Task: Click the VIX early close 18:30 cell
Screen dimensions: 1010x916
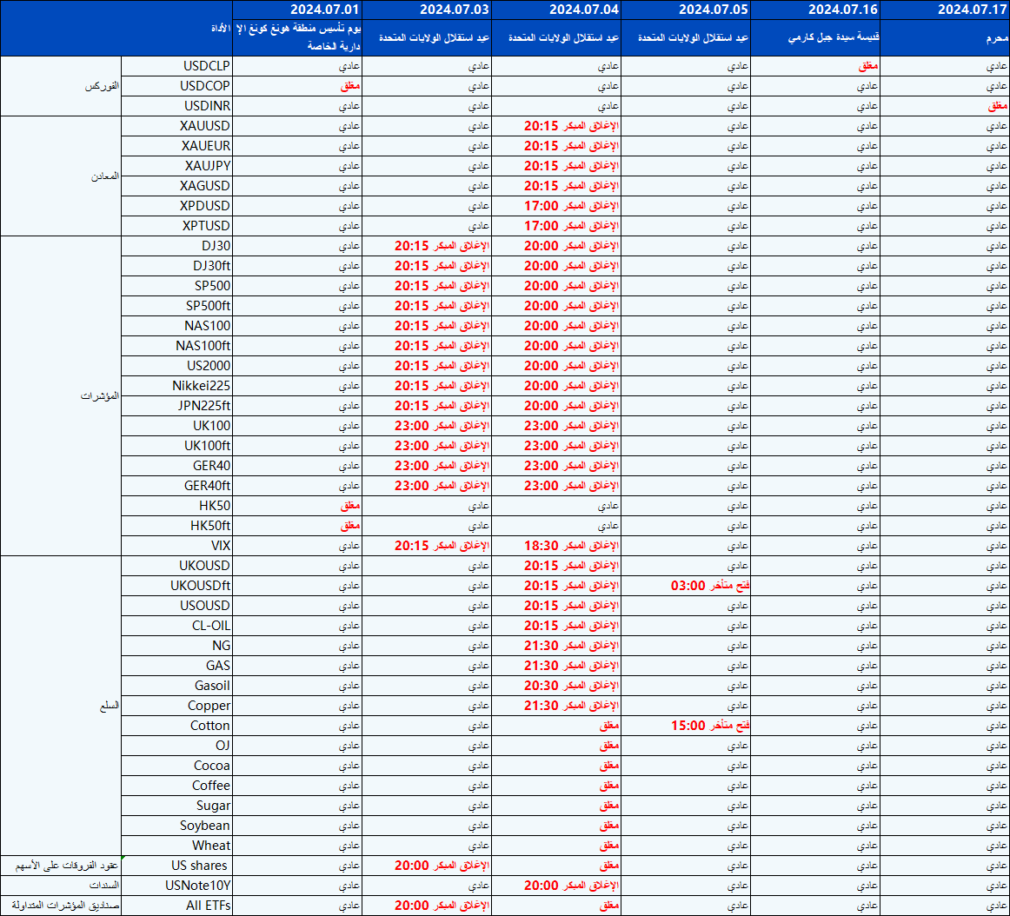Action: point(571,546)
